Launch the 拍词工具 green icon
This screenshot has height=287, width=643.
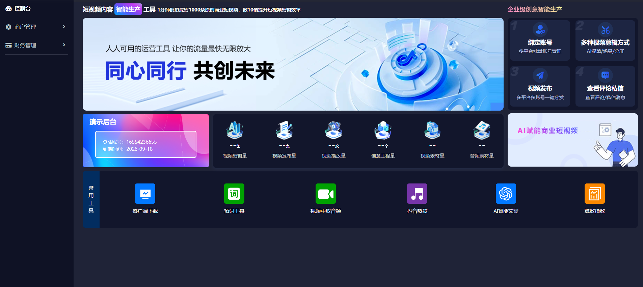click(234, 194)
